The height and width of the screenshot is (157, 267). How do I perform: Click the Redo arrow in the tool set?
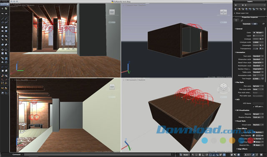[x=6, y=14]
